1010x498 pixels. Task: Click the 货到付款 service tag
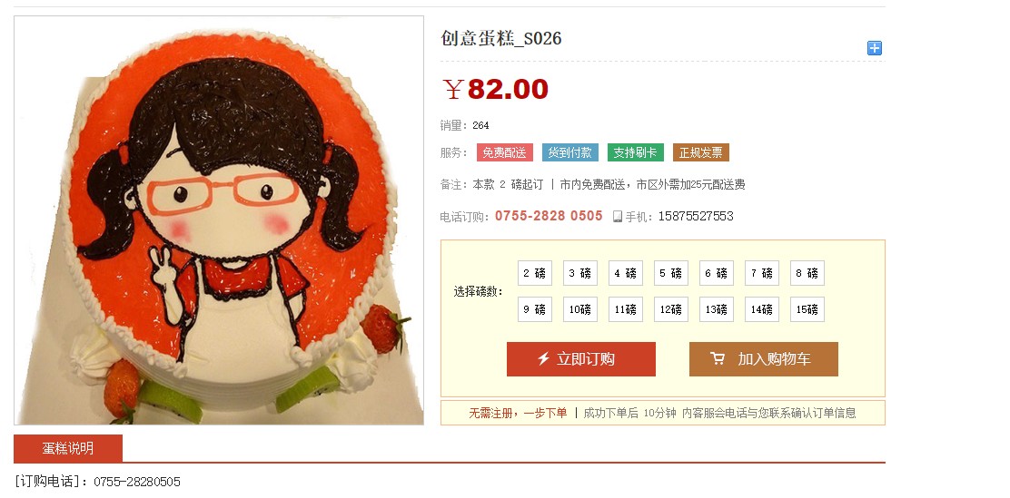click(x=570, y=152)
